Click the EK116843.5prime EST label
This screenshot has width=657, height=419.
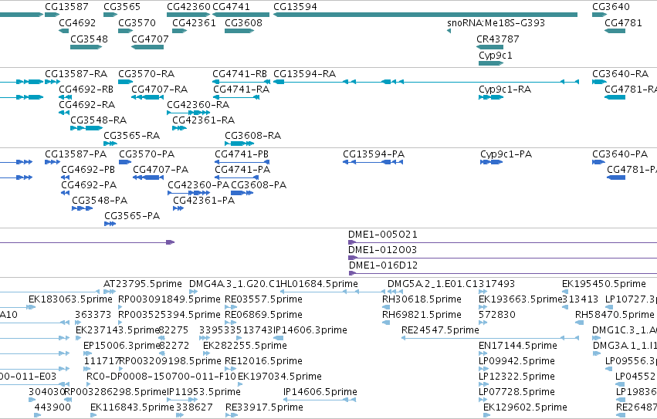pyautogui.click(x=132, y=407)
